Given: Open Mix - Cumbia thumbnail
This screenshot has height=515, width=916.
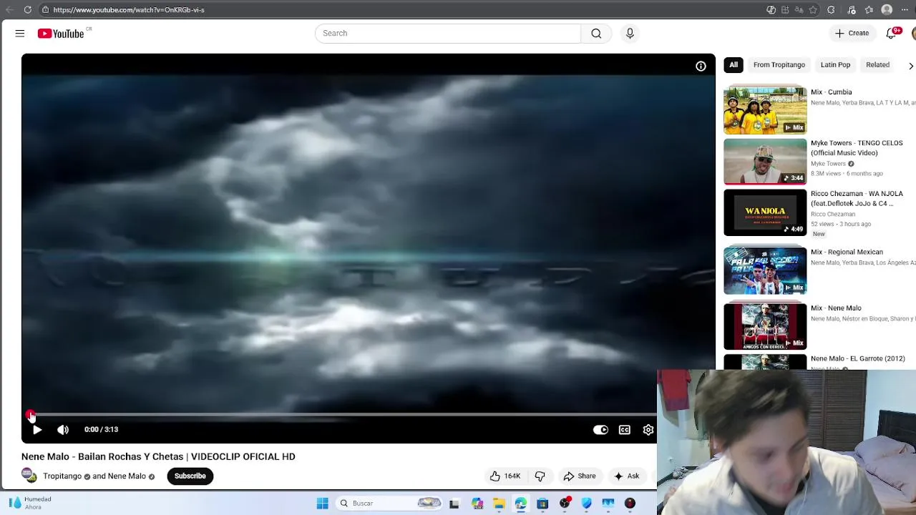Looking at the screenshot, I should 765,110.
